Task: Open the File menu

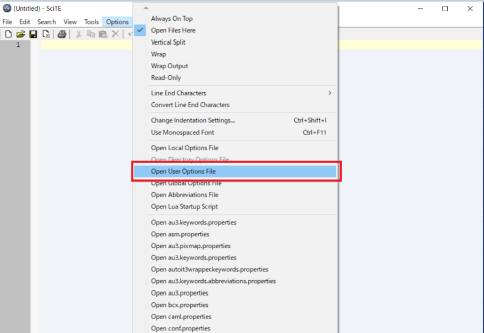Action: tap(7, 22)
